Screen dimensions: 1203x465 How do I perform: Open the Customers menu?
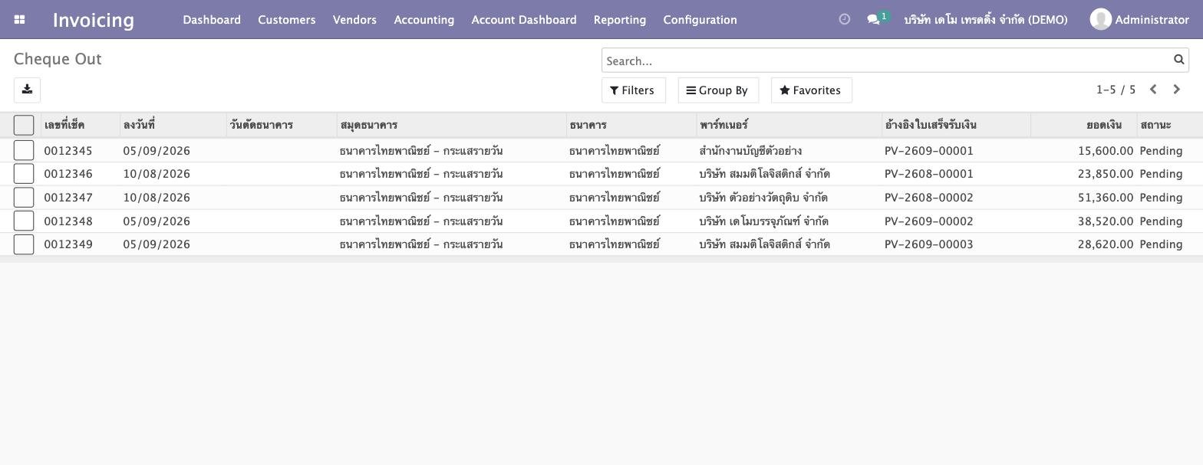pos(287,20)
